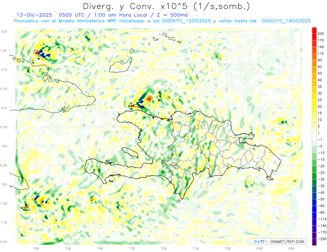The image size is (327, 252).
Task: Click the colorbar label "-10"
Action: 321,153
